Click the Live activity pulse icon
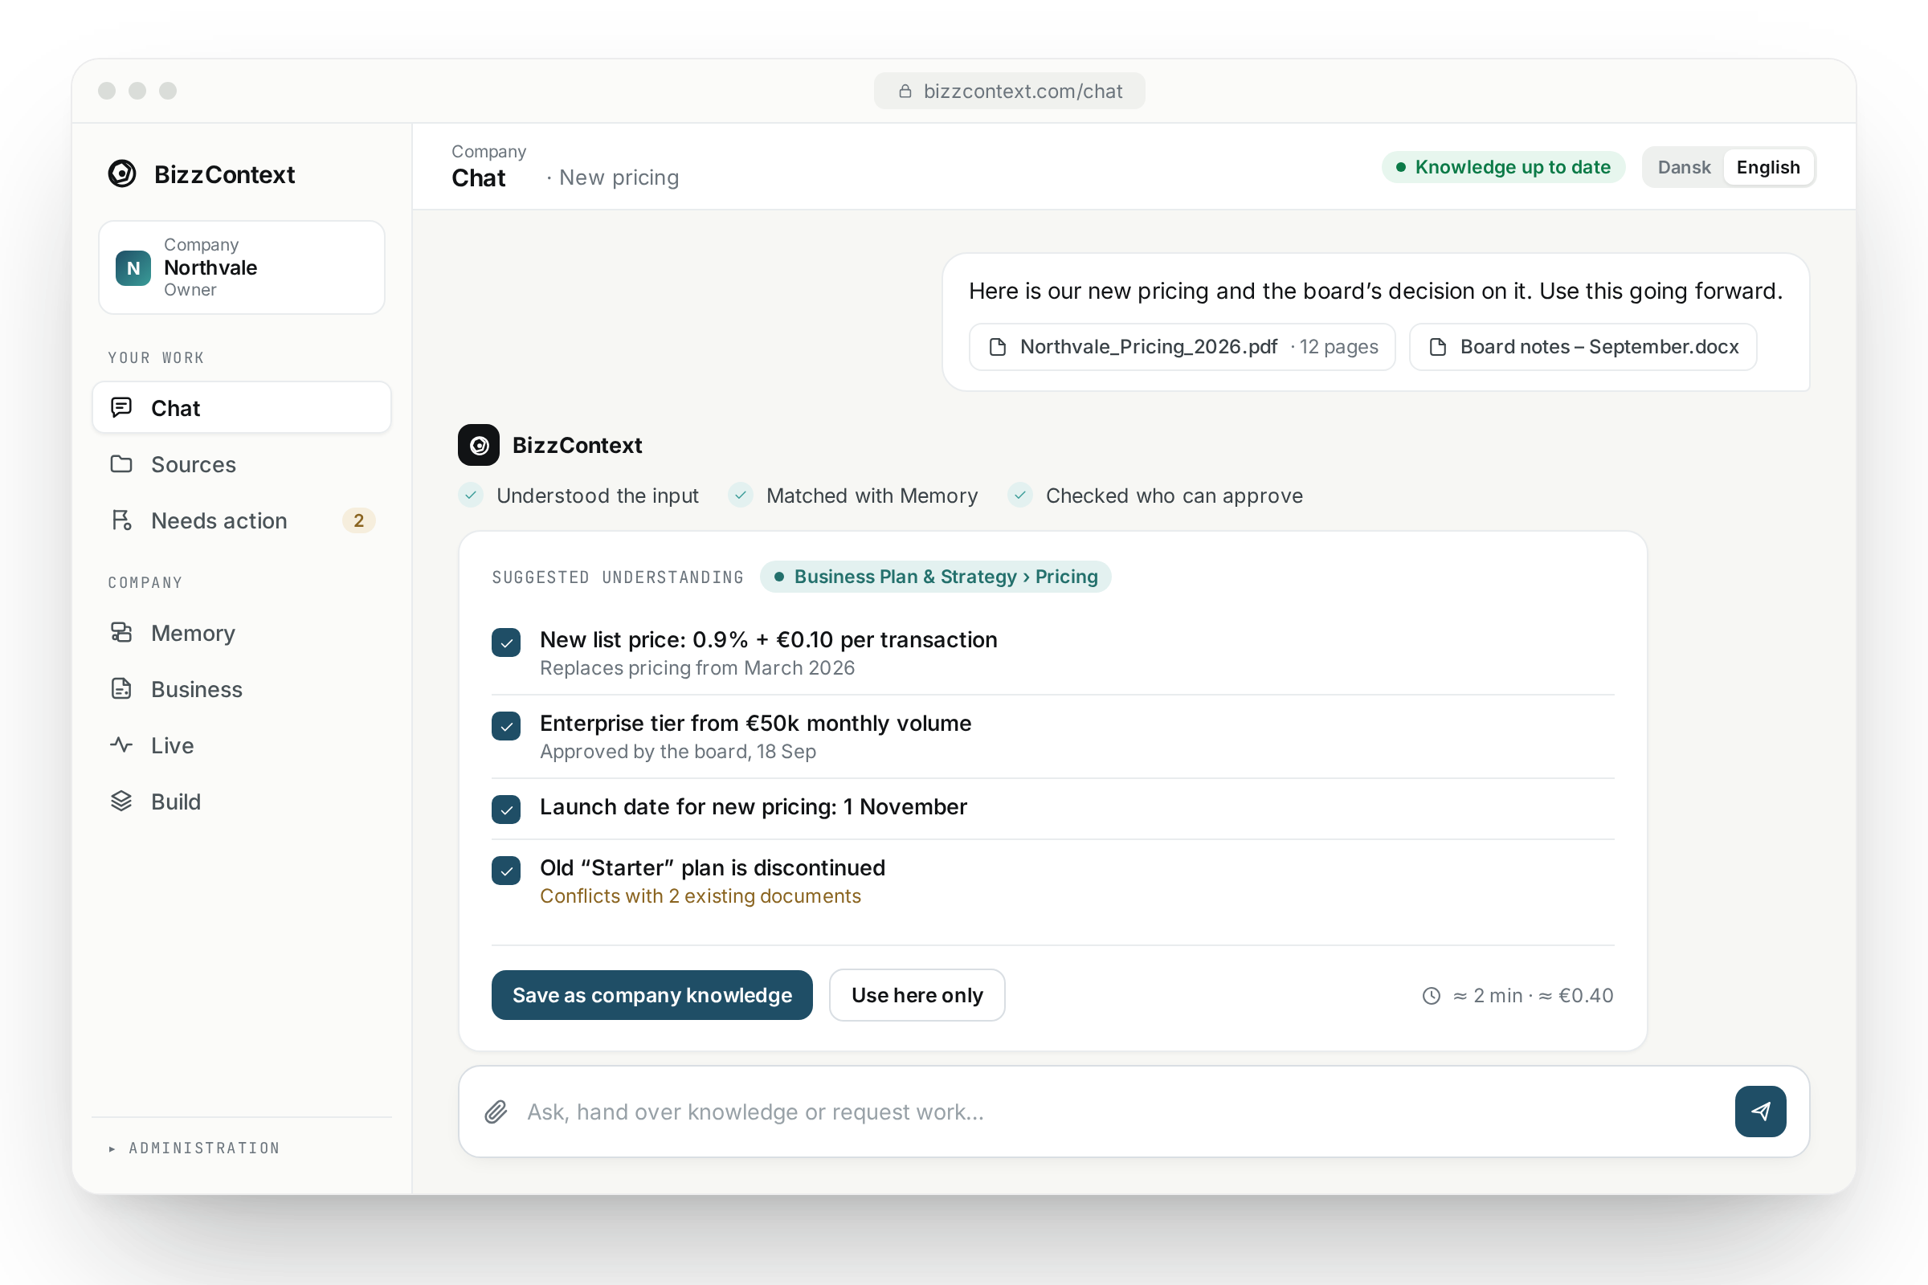The height and width of the screenshot is (1285, 1928). click(x=121, y=745)
